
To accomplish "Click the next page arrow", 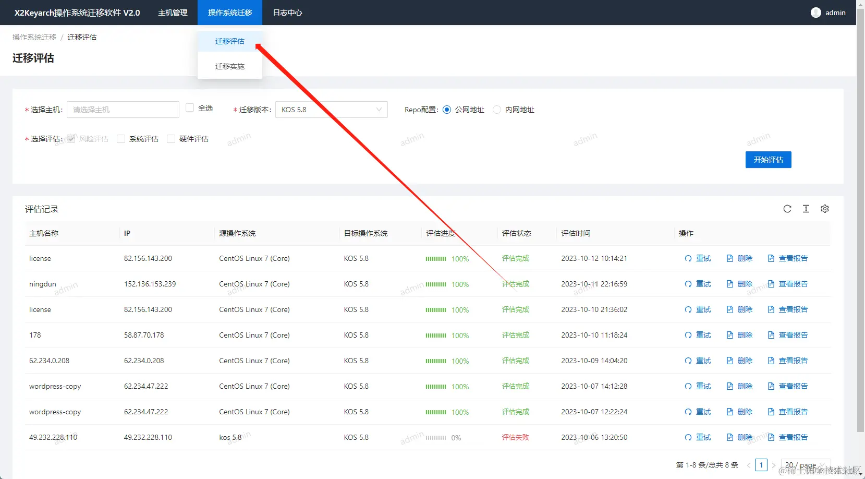I will [x=774, y=465].
